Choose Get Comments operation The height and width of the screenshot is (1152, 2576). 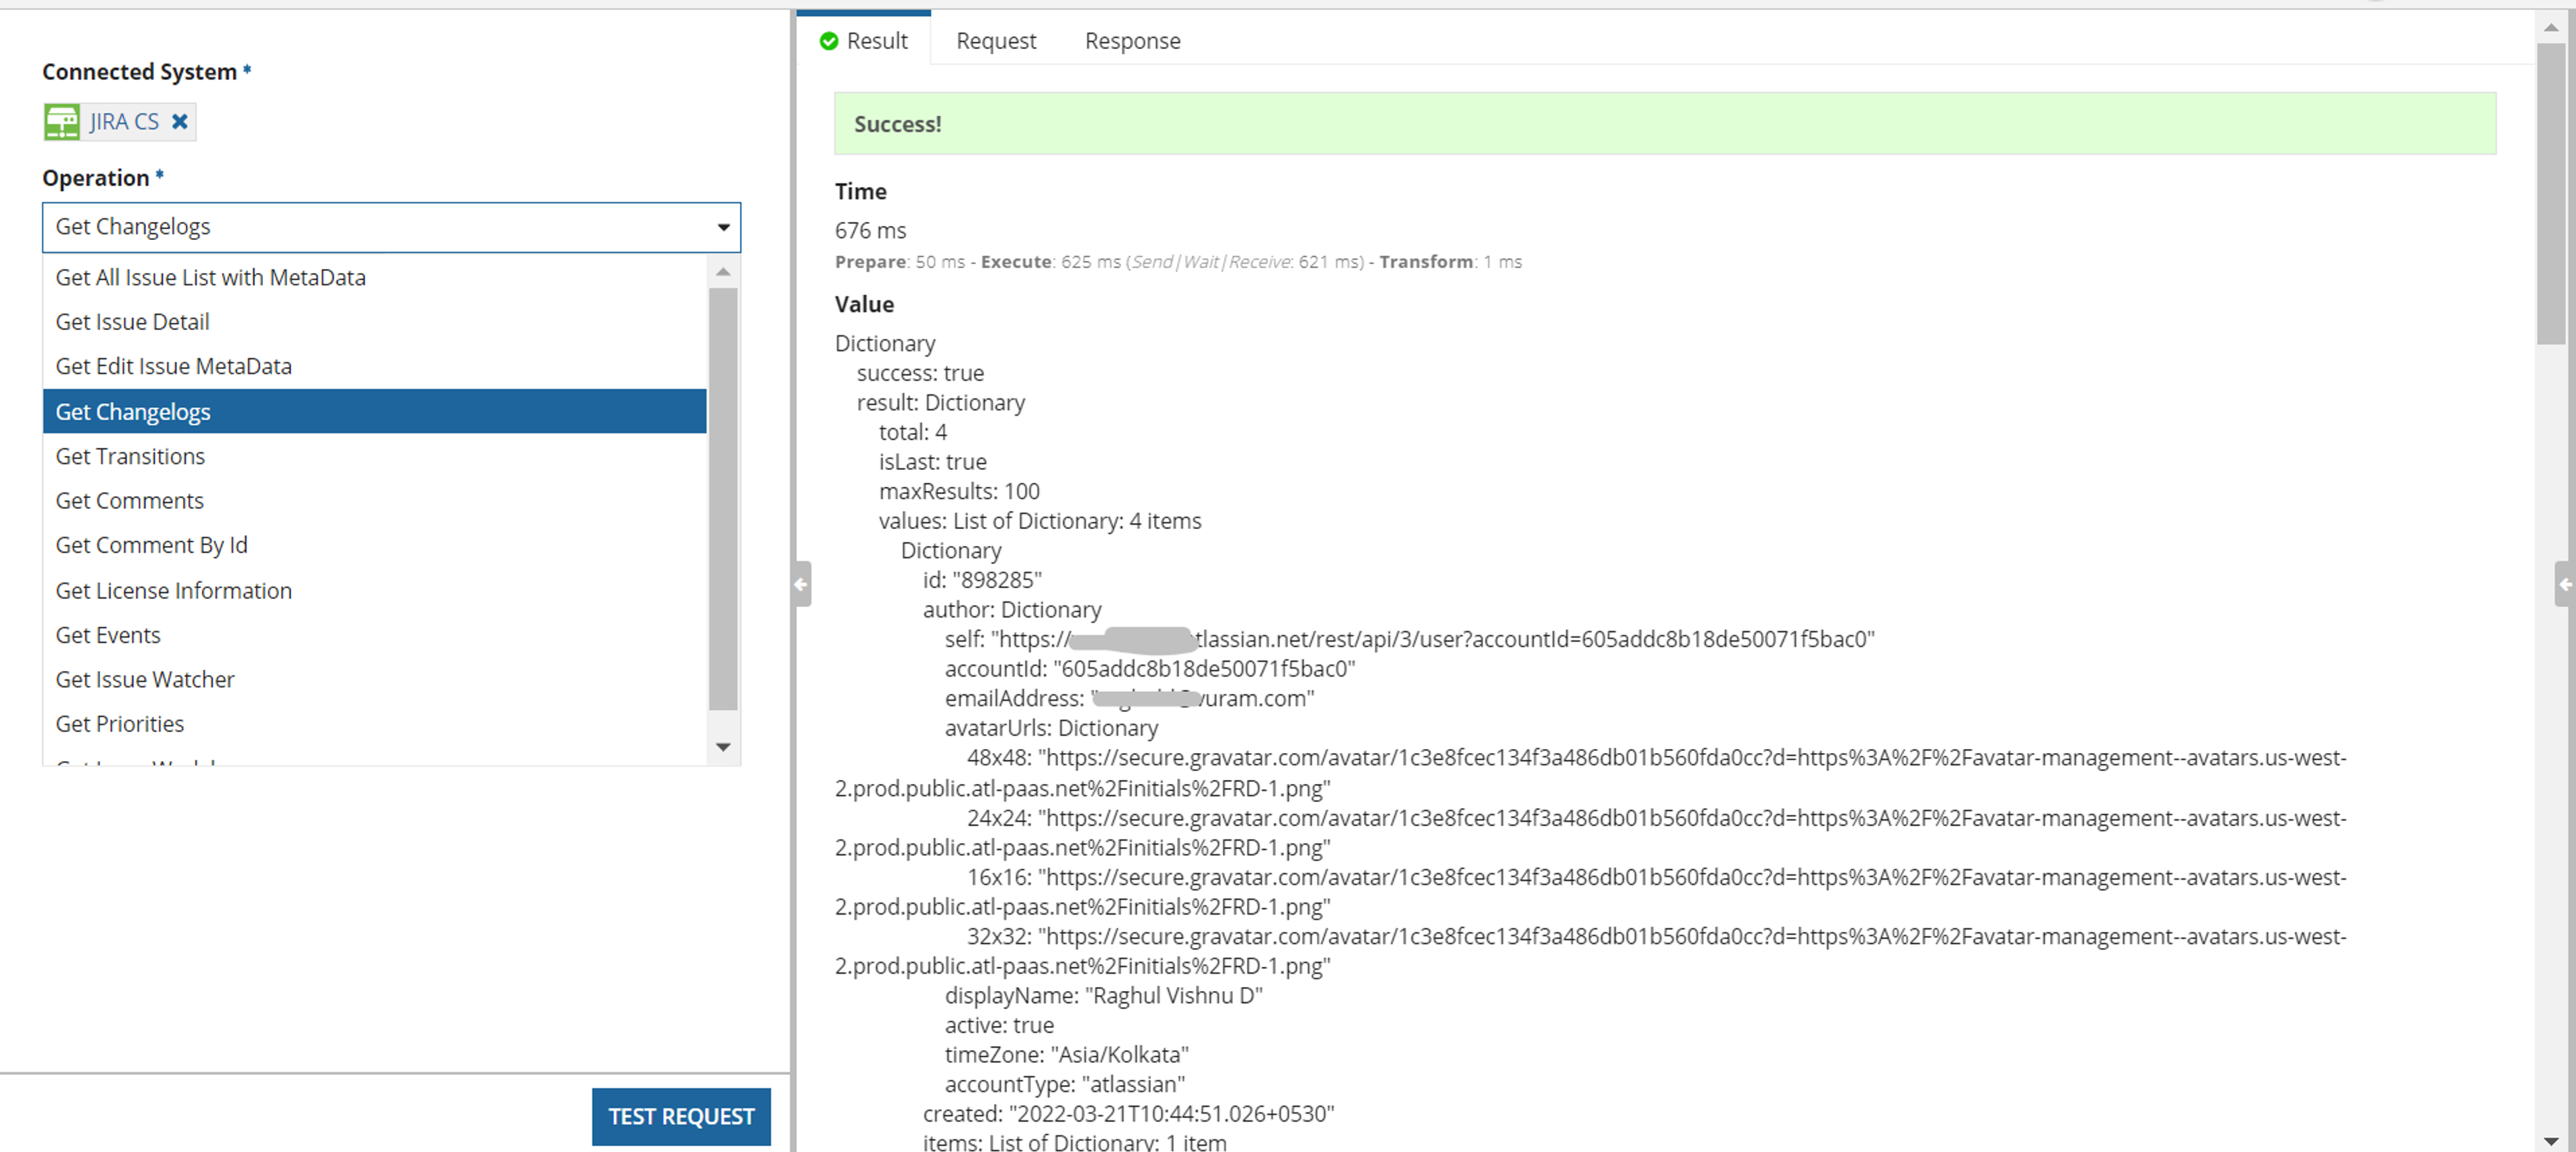pos(375,500)
